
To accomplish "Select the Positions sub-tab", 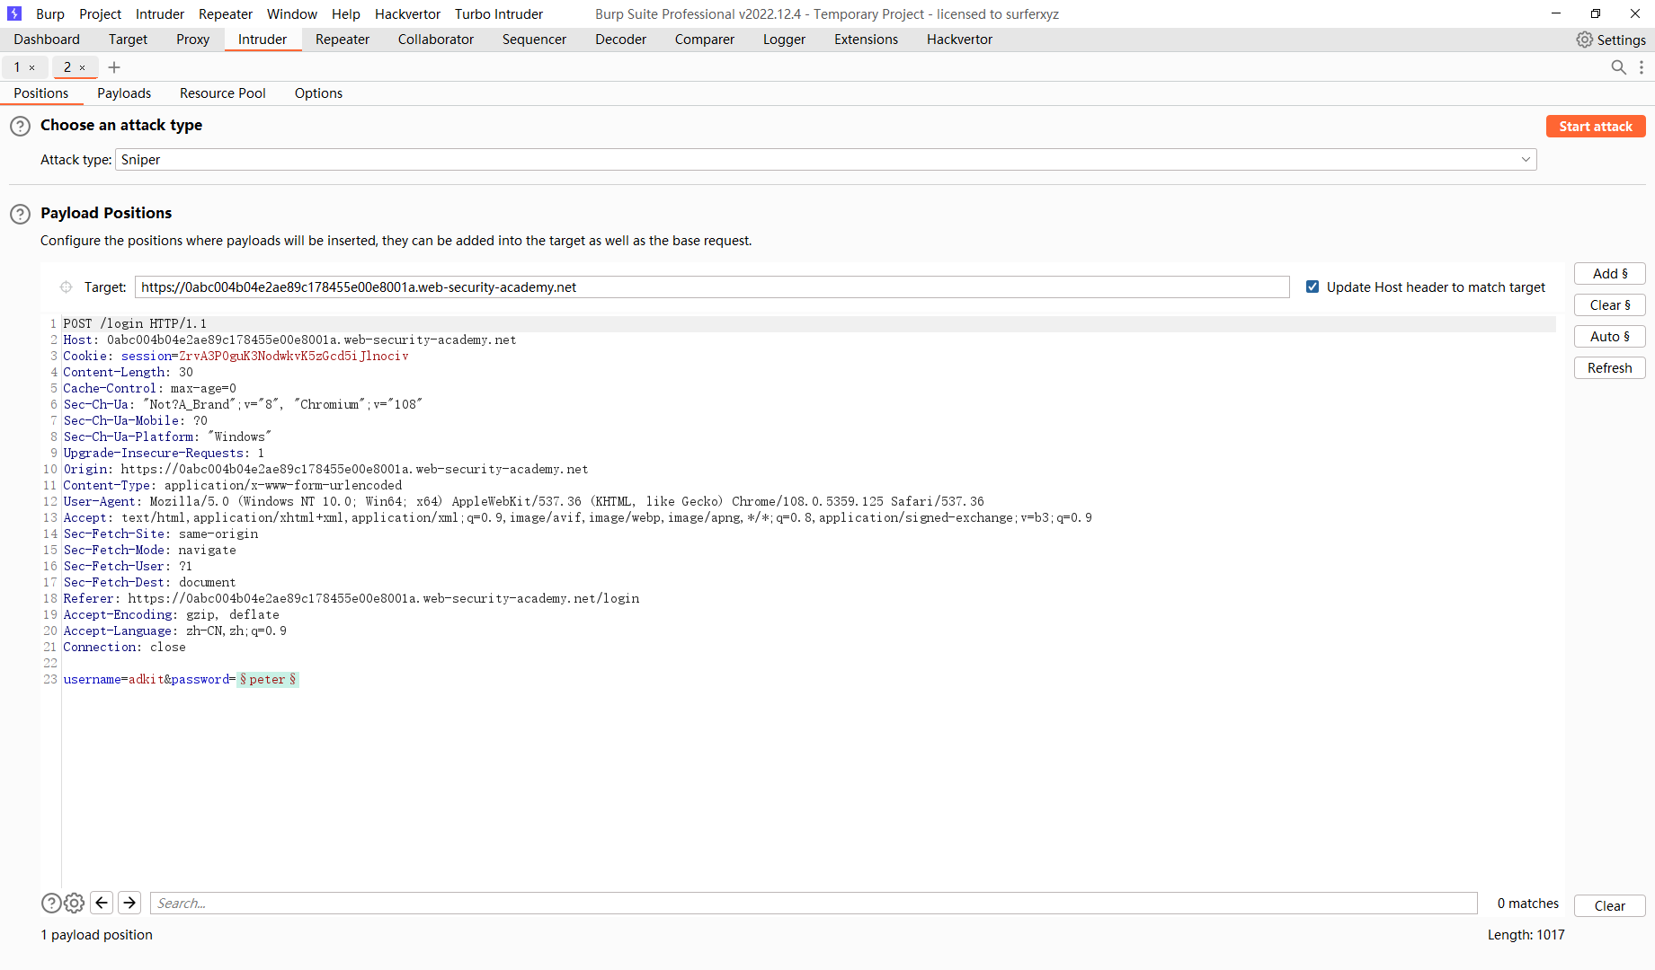I will pos(41,93).
